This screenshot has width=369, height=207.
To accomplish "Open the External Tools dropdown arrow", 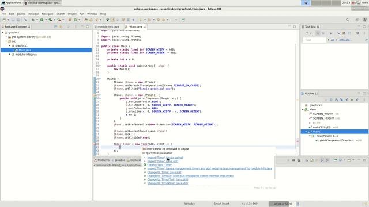I will point(63,20).
